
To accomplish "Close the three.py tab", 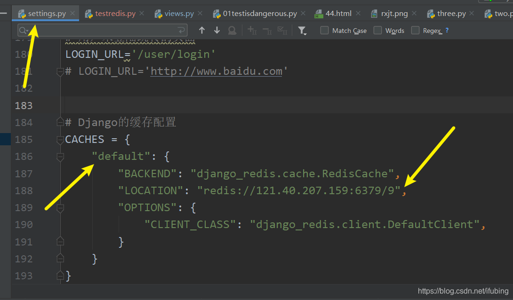I will tap(472, 13).
